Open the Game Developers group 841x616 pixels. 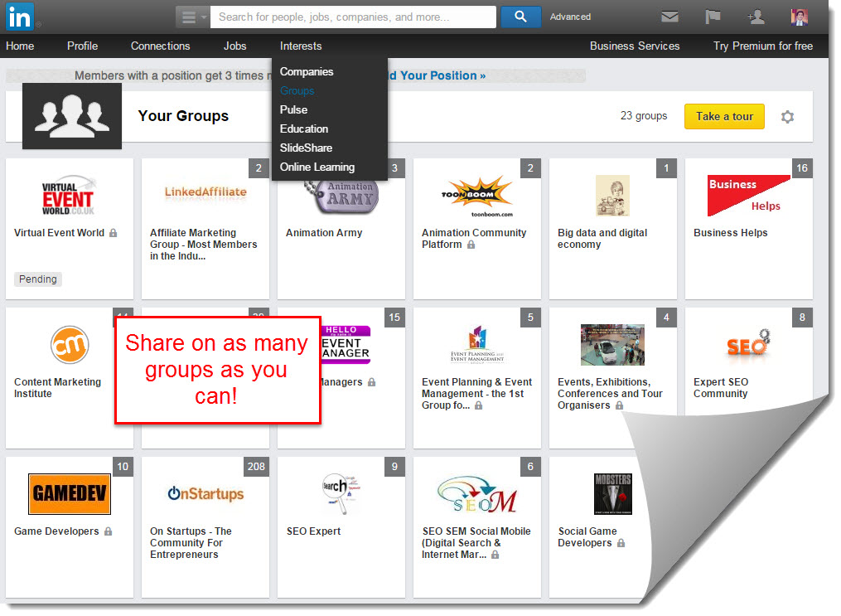[56, 531]
